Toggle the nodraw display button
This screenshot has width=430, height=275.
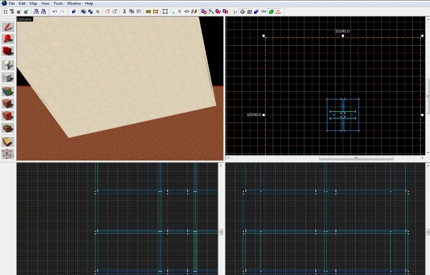coord(279,11)
